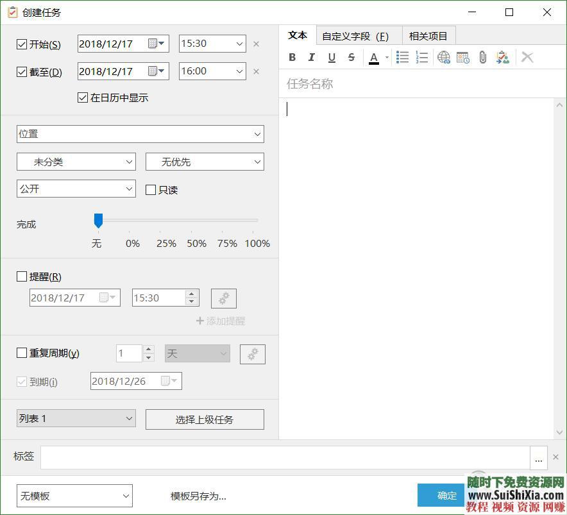Screen dimensions: 567x515
Task: Click the 选择上级任务 button
Action: (x=204, y=419)
